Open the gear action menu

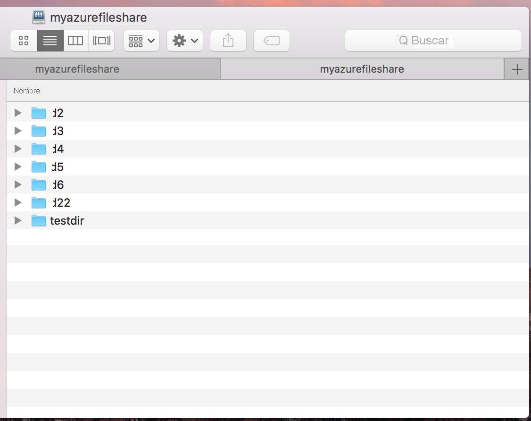click(185, 41)
